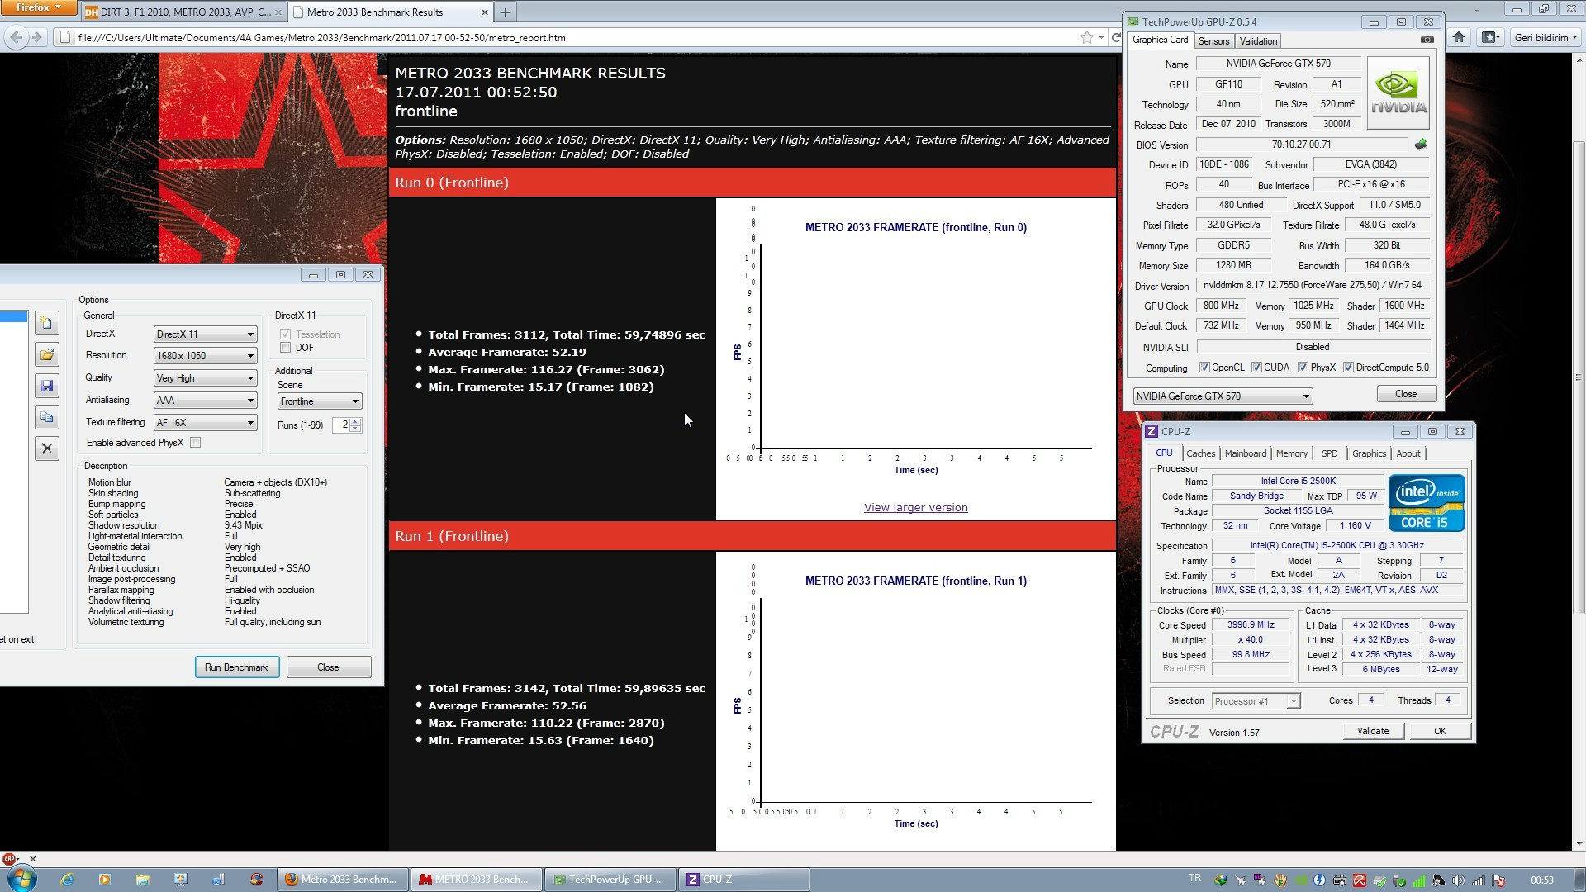The height and width of the screenshot is (892, 1586).
Task: Click OK button in CPU-Z
Action: 1440,731
